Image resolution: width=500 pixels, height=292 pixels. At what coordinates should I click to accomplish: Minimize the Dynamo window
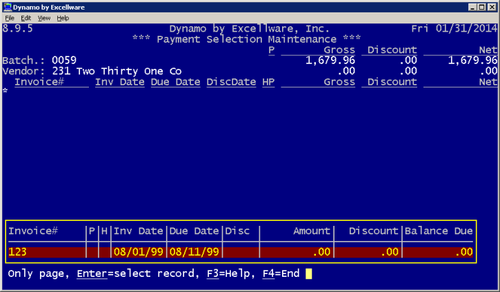click(472, 7)
